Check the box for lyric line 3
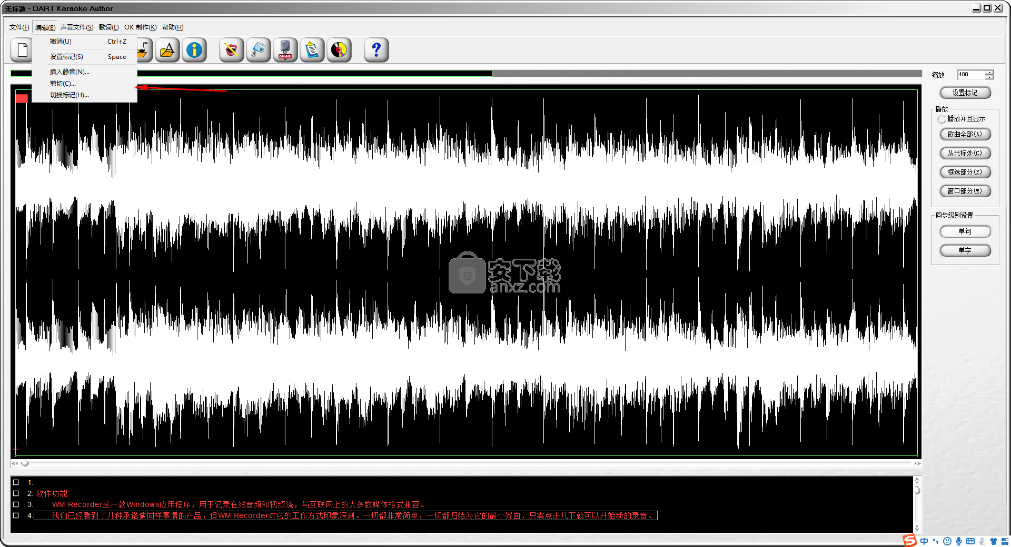 [x=16, y=504]
